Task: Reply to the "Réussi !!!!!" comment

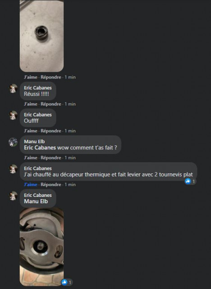Action: [x=51, y=104]
